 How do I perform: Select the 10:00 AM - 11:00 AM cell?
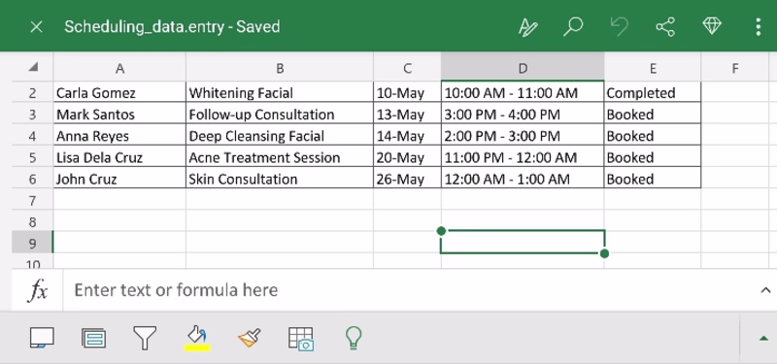pyautogui.click(x=523, y=92)
